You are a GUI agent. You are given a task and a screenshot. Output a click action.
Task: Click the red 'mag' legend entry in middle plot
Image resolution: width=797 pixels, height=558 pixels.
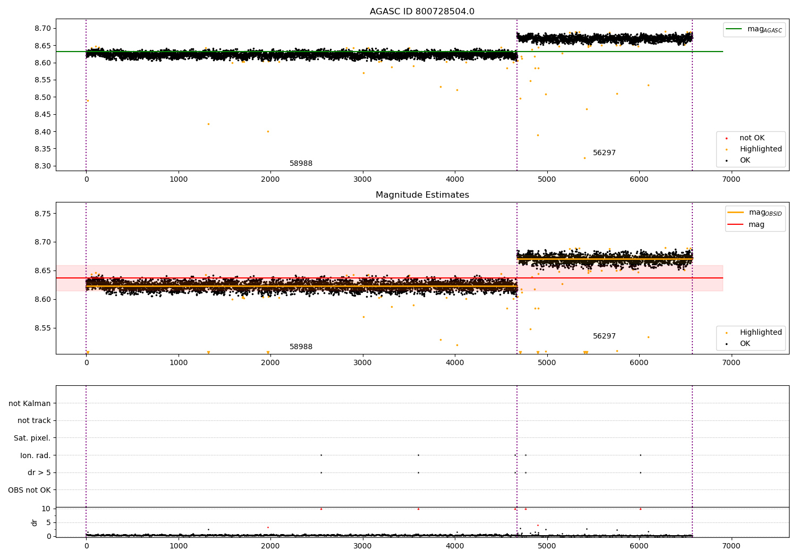pyautogui.click(x=746, y=224)
